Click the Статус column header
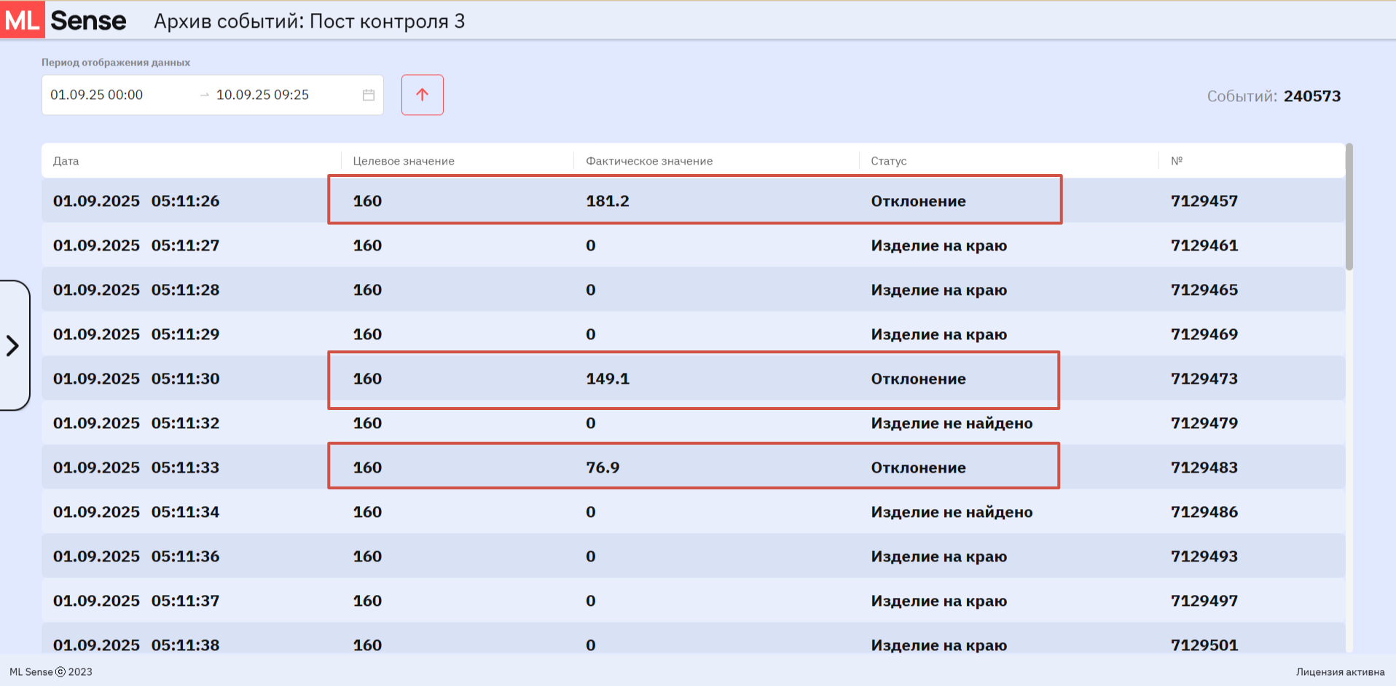The image size is (1396, 686). (x=888, y=161)
